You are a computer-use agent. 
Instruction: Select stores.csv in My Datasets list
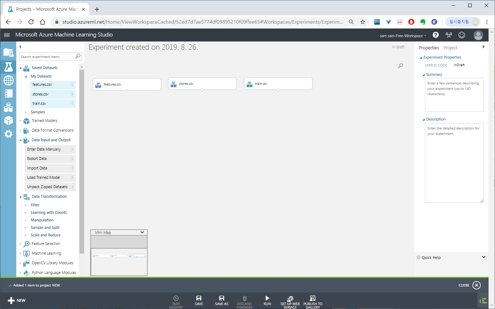(x=53, y=94)
